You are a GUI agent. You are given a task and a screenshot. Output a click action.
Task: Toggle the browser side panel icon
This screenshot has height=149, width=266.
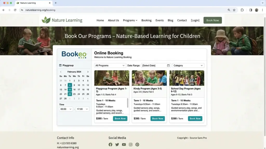click(x=251, y=10)
